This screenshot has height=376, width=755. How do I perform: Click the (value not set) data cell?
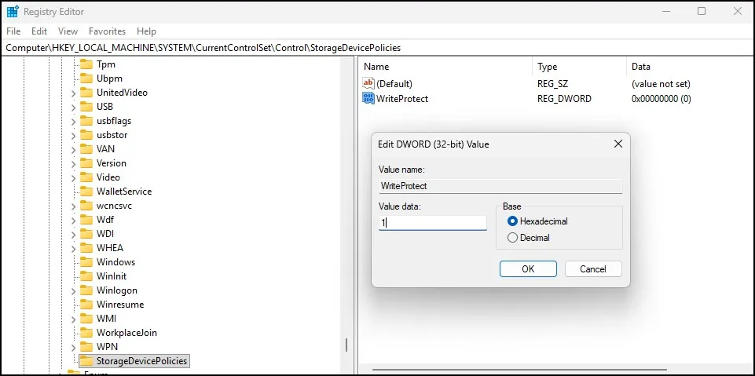click(661, 84)
